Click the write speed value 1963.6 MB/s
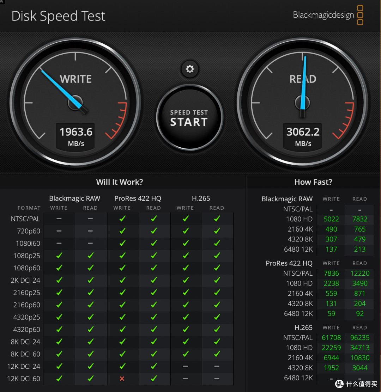 76,137
